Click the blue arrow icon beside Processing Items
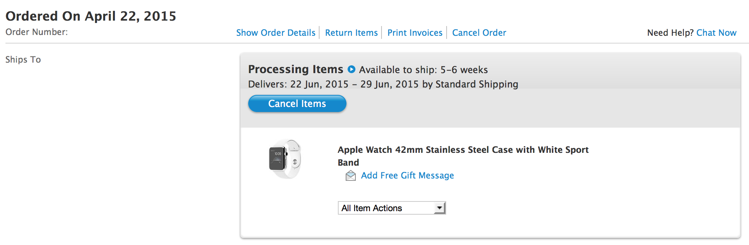Image resolution: width=749 pixels, height=245 pixels. click(351, 69)
